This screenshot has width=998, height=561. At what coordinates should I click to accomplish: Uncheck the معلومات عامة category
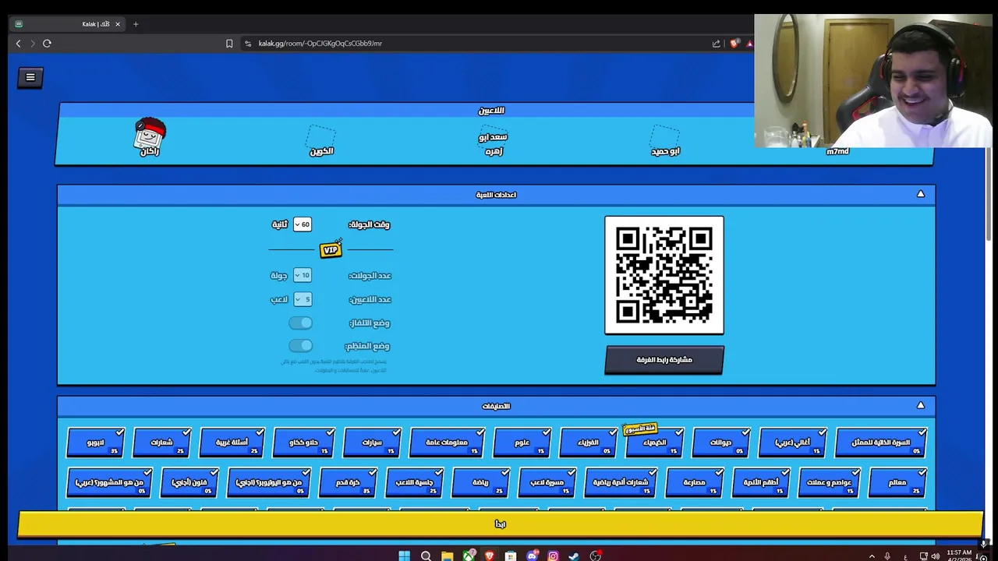447,442
